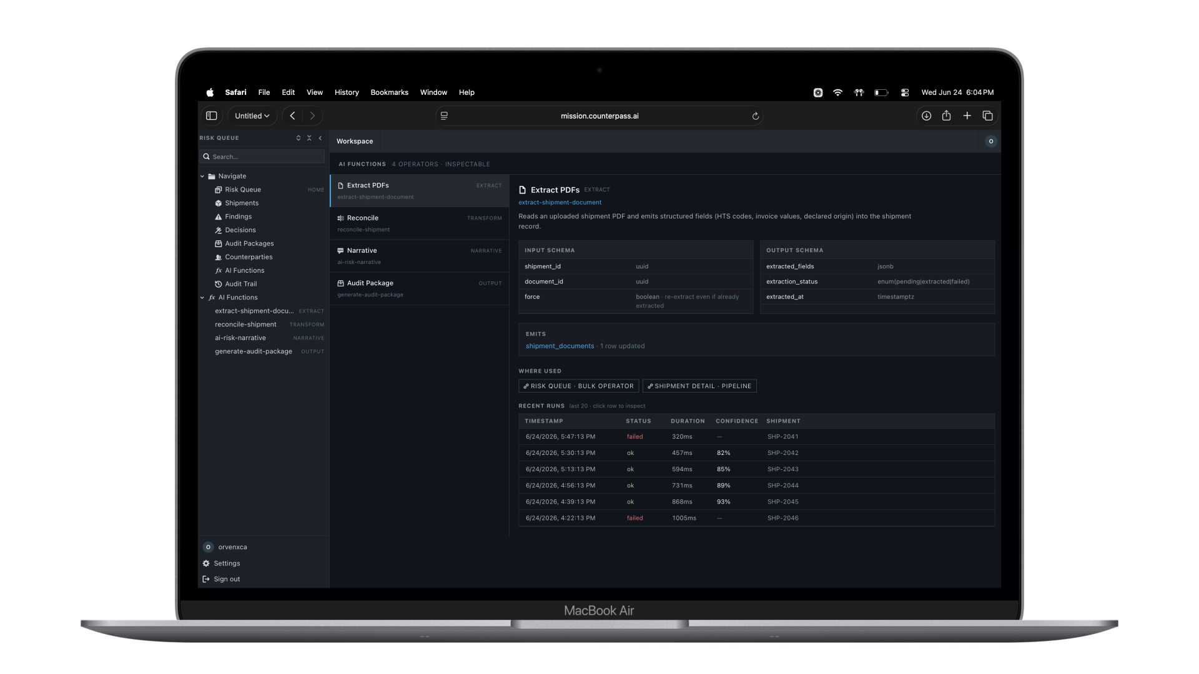Open website settings icon in address bar
This screenshot has width=1199, height=674.
coord(444,116)
